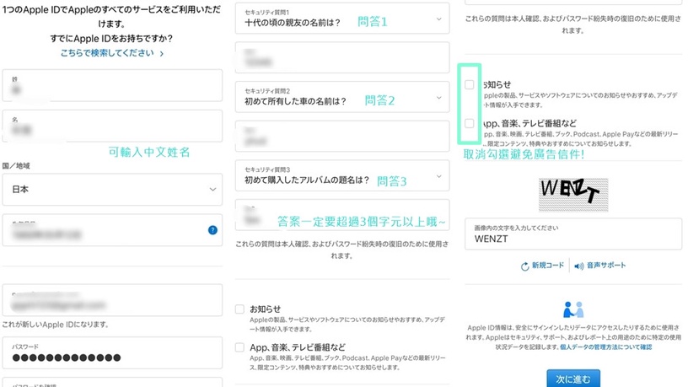Click the パスワード field
Screen dimensions: 688x387
pyautogui.click(x=112, y=352)
